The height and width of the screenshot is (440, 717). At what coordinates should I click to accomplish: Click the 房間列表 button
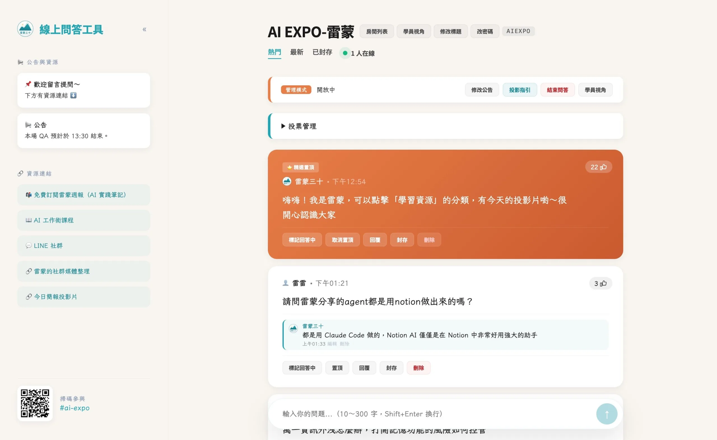[376, 31]
